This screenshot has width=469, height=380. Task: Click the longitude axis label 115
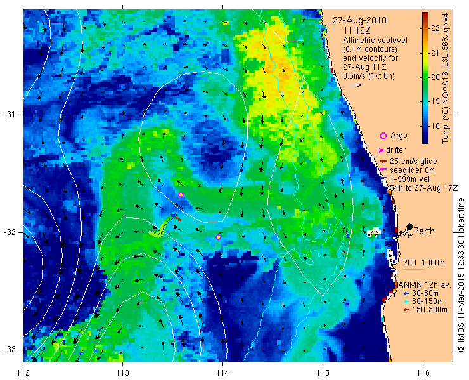click(x=323, y=373)
